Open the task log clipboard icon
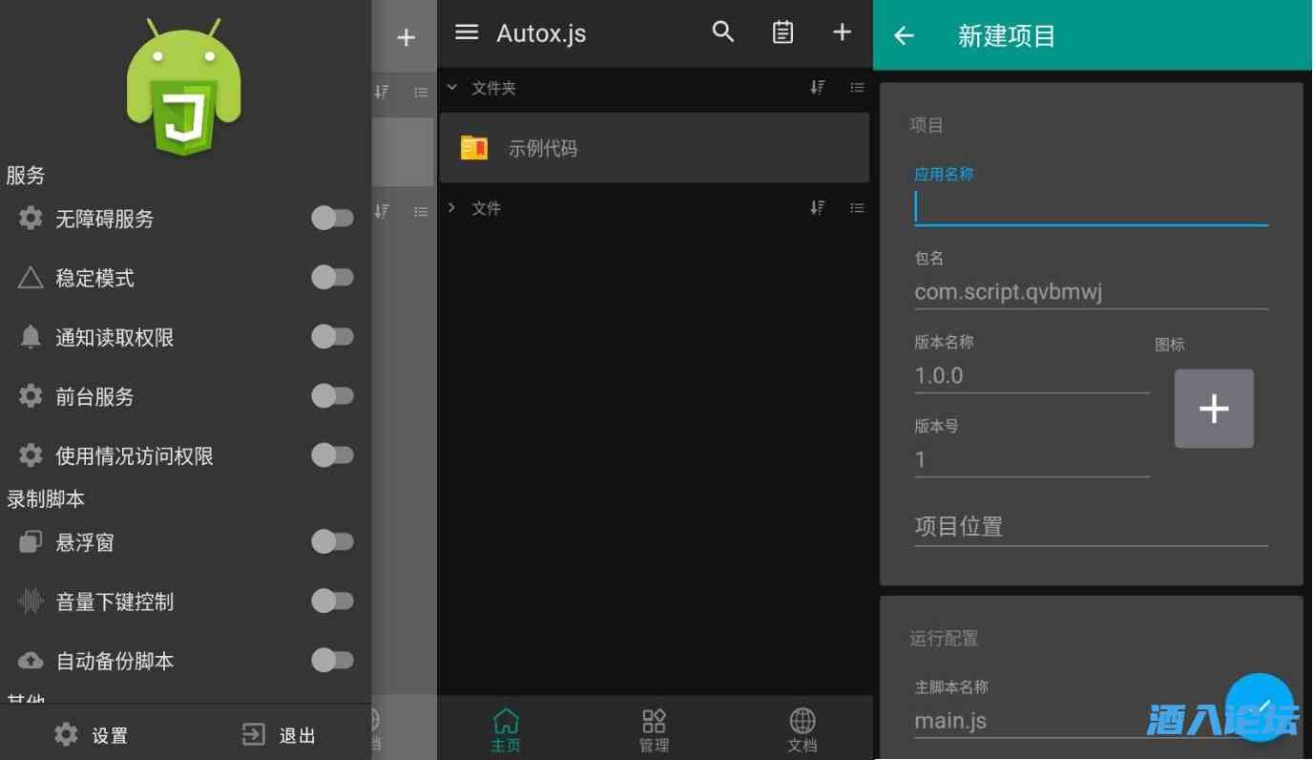Image resolution: width=1313 pixels, height=760 pixels. tap(782, 32)
